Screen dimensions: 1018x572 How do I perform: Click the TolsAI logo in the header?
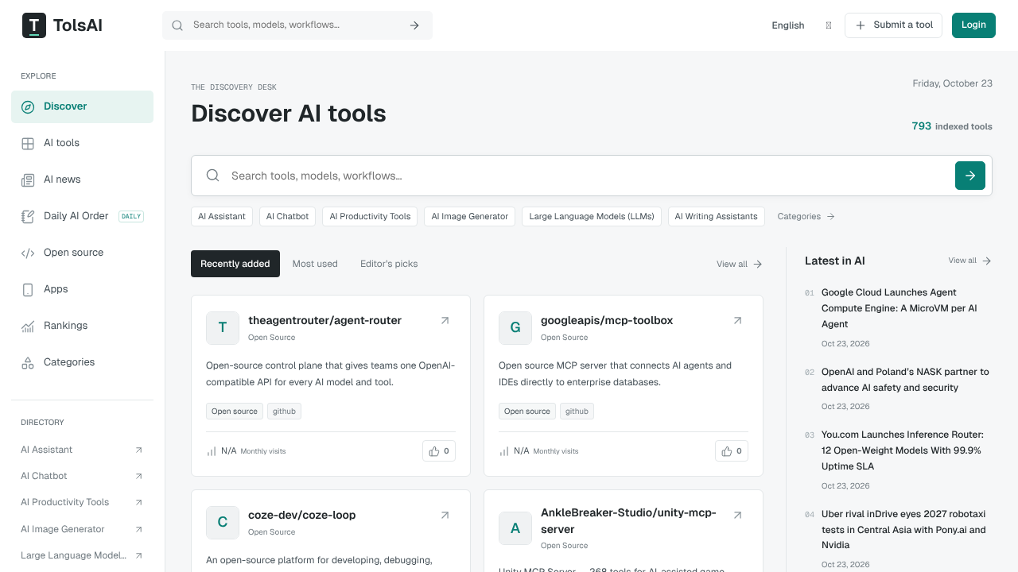[62, 25]
